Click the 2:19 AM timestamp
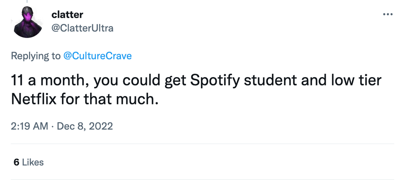Image resolution: width=405 pixels, height=180 pixels. coord(29,126)
